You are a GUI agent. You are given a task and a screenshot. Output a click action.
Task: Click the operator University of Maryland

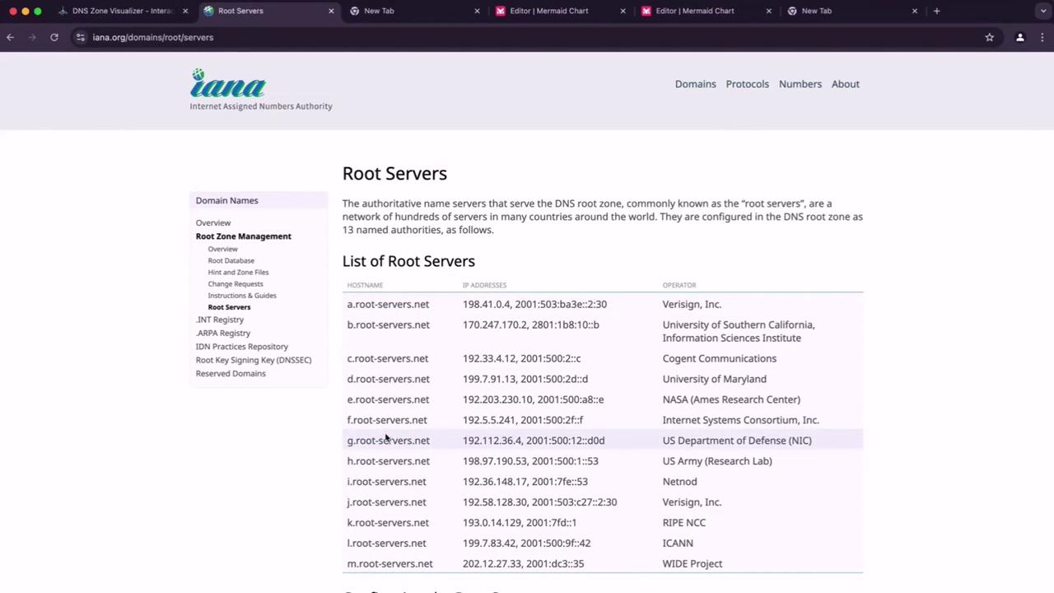[715, 380]
